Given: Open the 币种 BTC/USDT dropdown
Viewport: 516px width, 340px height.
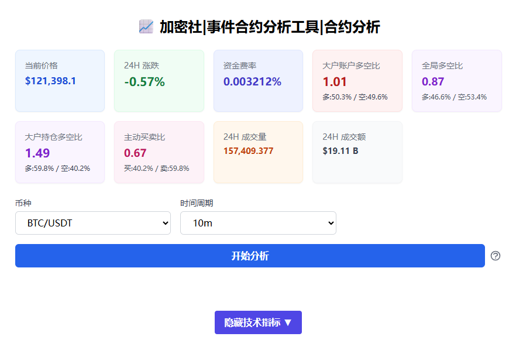Looking at the screenshot, I should (93, 223).
